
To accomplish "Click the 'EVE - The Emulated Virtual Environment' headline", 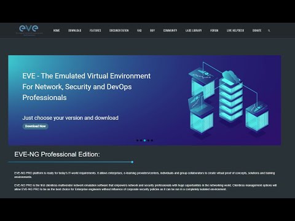I will pos(87,76).
